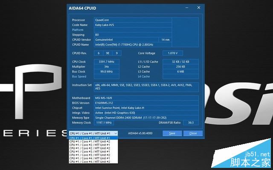273x170 pixels.
Task: Click the 14 nm process field
Action: point(165,40)
